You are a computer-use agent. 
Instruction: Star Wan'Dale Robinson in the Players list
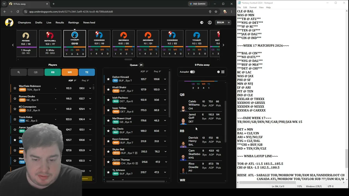15,88
